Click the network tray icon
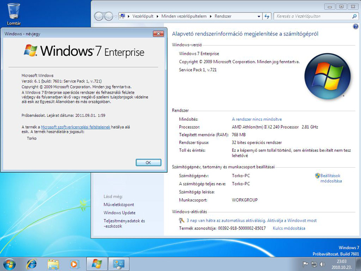 pos(314,264)
